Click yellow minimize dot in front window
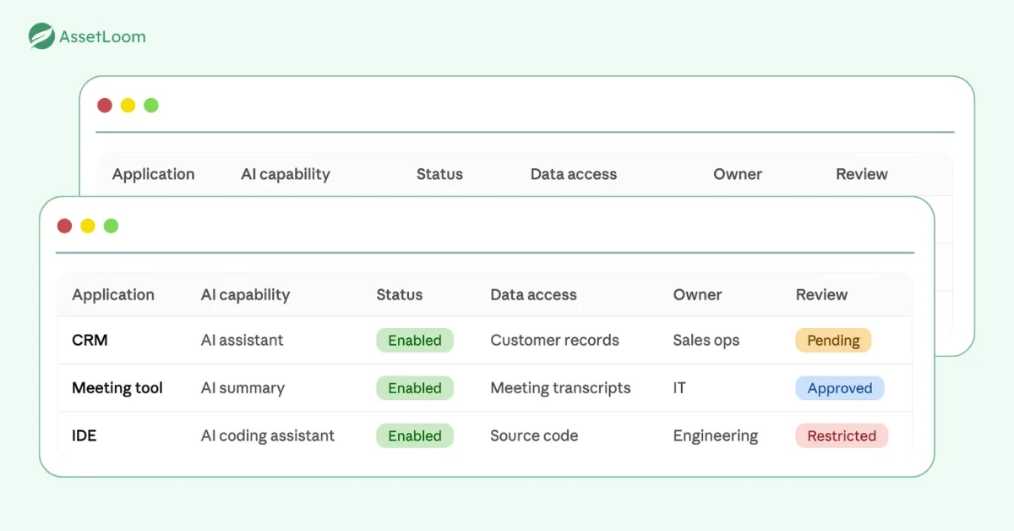The width and height of the screenshot is (1014, 531). [x=88, y=226]
